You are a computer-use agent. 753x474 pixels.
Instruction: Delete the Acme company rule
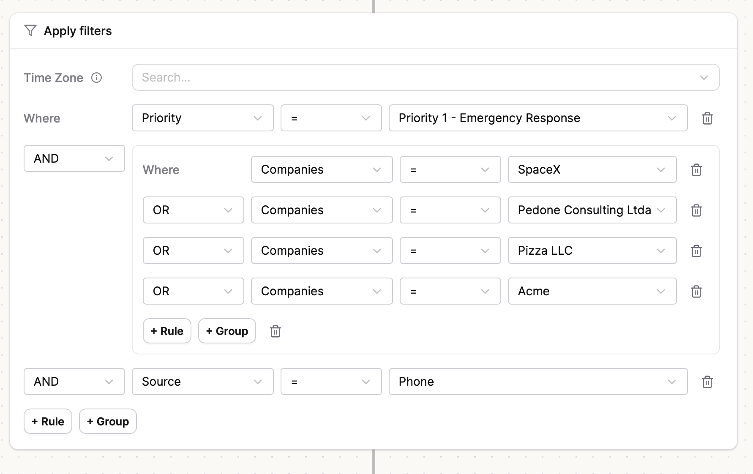point(696,291)
